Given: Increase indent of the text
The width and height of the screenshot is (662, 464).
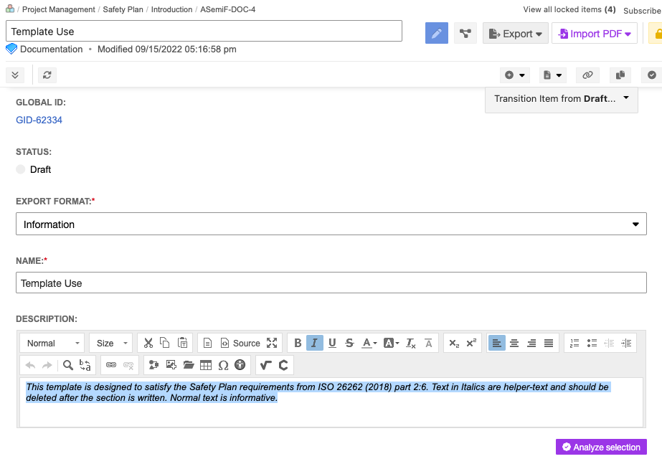Looking at the screenshot, I should [627, 344].
